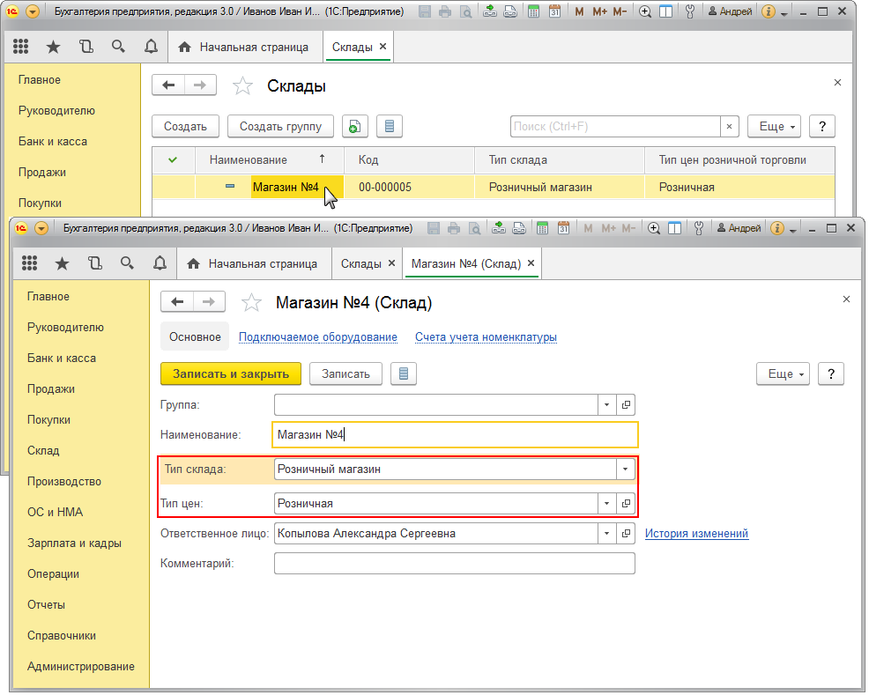
Task: Clear the search field with the x button
Action: click(x=729, y=127)
